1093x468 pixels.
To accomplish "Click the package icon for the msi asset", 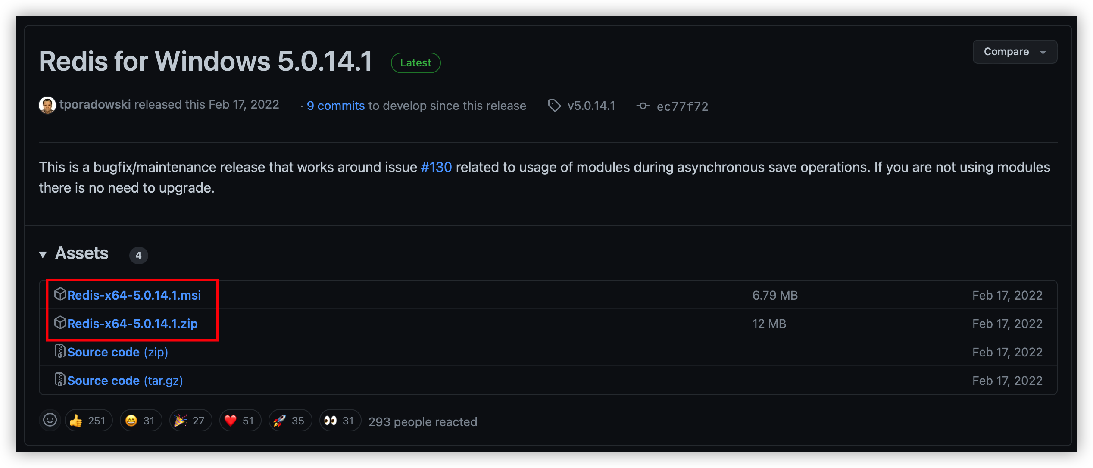I will point(60,294).
